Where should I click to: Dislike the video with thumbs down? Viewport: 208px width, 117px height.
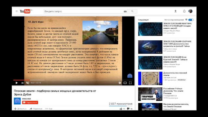128,109
